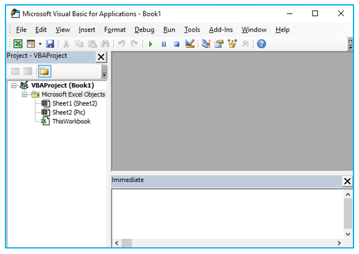The height and width of the screenshot is (254, 359).
Task: Open the Insert UserForm dropdown arrow
Action: pyautogui.click(x=40, y=44)
